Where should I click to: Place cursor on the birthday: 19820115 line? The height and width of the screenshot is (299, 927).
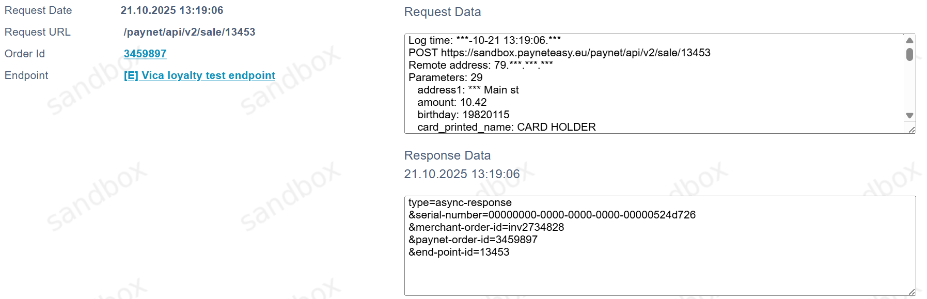coord(463,115)
